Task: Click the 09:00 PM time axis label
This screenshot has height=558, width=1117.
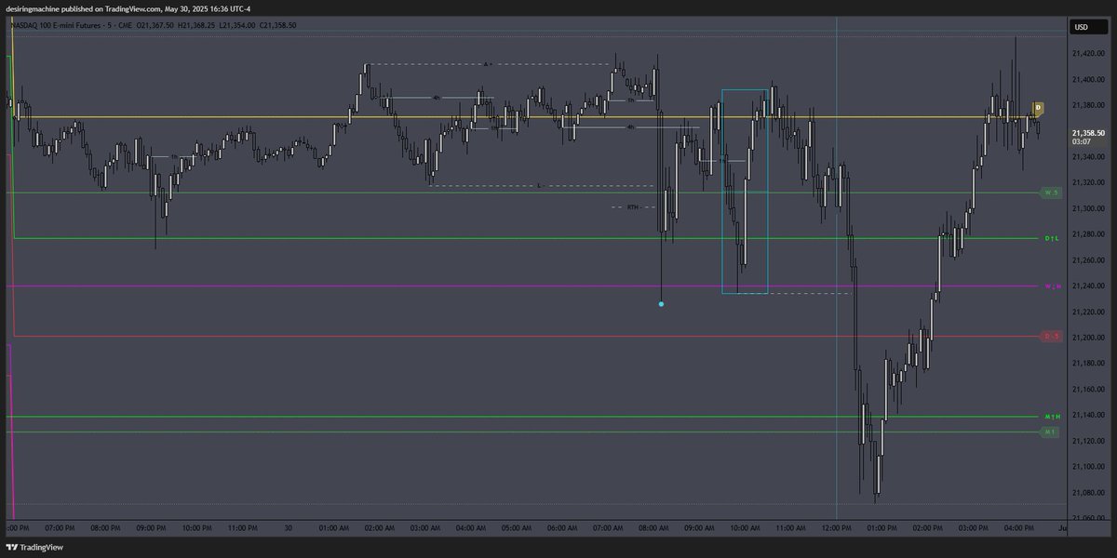Action: tap(152, 528)
